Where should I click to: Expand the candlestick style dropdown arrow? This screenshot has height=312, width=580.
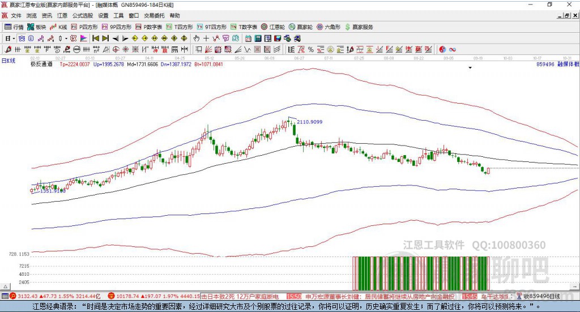click(x=66, y=39)
